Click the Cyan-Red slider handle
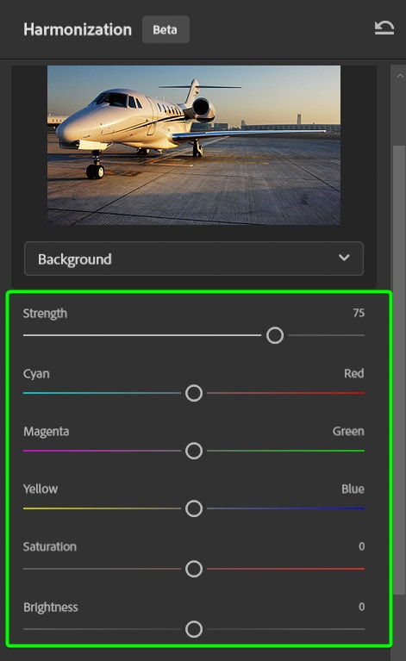Viewport: 406px width, 661px height. (194, 393)
